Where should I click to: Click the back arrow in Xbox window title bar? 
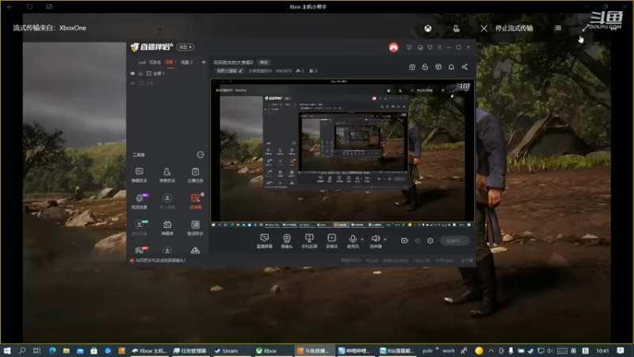pyautogui.click(x=10, y=6)
